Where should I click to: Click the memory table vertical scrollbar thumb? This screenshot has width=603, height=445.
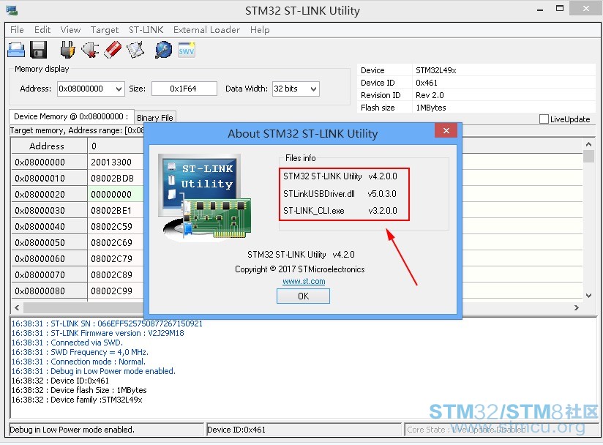click(588, 157)
